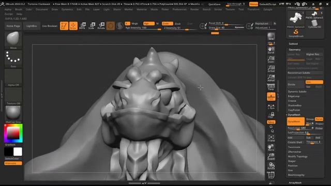331x186 pixels.
Task: Click the black main color swatch
Action: (9, 151)
